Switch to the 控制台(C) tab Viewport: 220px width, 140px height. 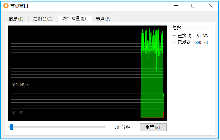click(43, 19)
